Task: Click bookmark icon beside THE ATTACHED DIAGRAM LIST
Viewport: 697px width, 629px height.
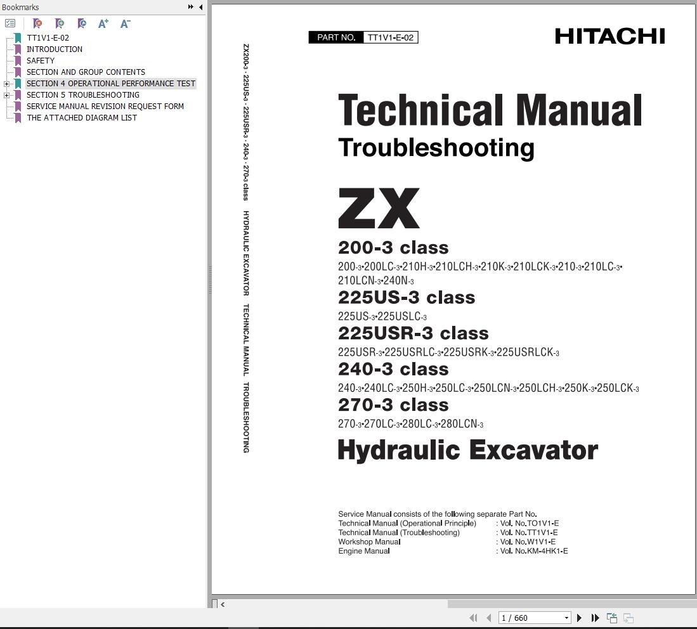Action: 18,118
